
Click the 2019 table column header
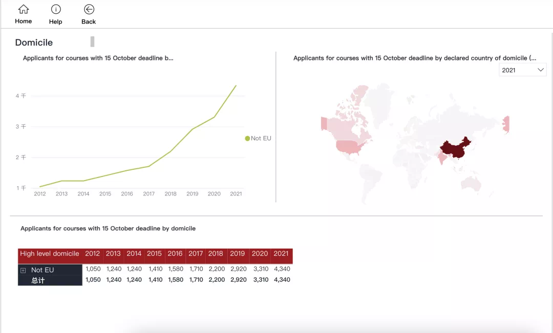tap(238, 253)
